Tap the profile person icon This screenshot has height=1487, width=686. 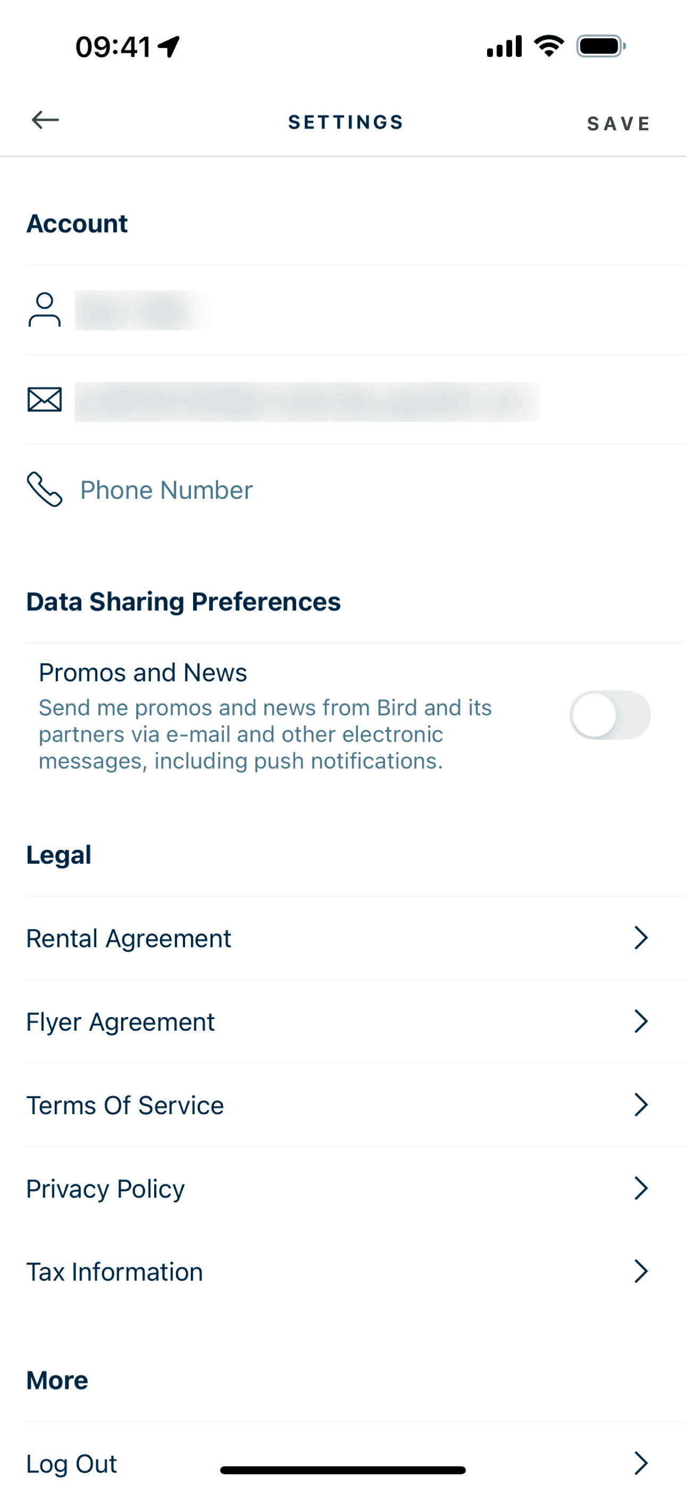point(45,310)
